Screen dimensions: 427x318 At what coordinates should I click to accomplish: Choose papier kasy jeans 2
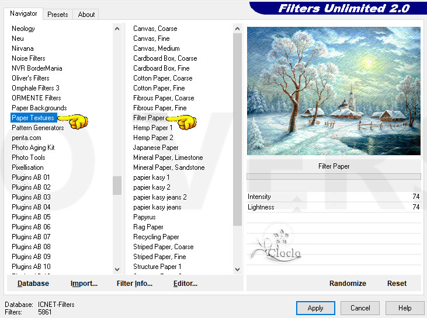point(160,197)
